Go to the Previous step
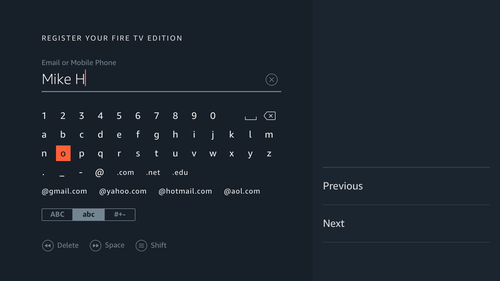 (343, 186)
